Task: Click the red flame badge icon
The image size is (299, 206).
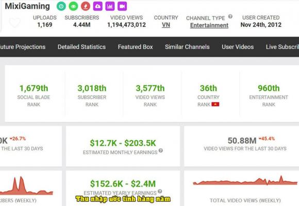Action: click(x=86, y=6)
